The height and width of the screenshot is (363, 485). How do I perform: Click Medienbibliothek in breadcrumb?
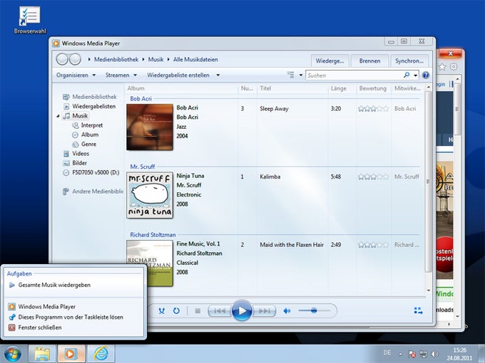(116, 59)
